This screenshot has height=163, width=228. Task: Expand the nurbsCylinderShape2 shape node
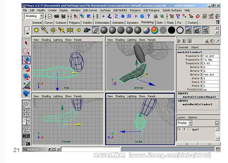pyautogui.click(x=199, y=97)
